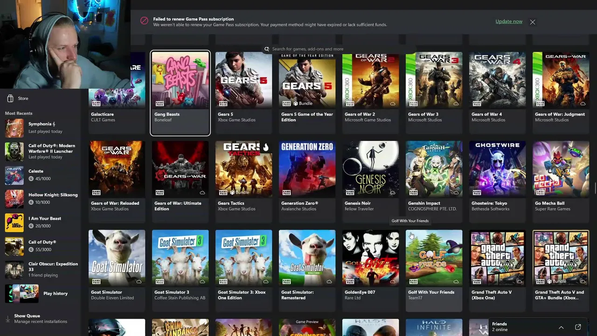Open Gears of War: Judgment tile
Screen dimensions: 597x336
click(561, 93)
